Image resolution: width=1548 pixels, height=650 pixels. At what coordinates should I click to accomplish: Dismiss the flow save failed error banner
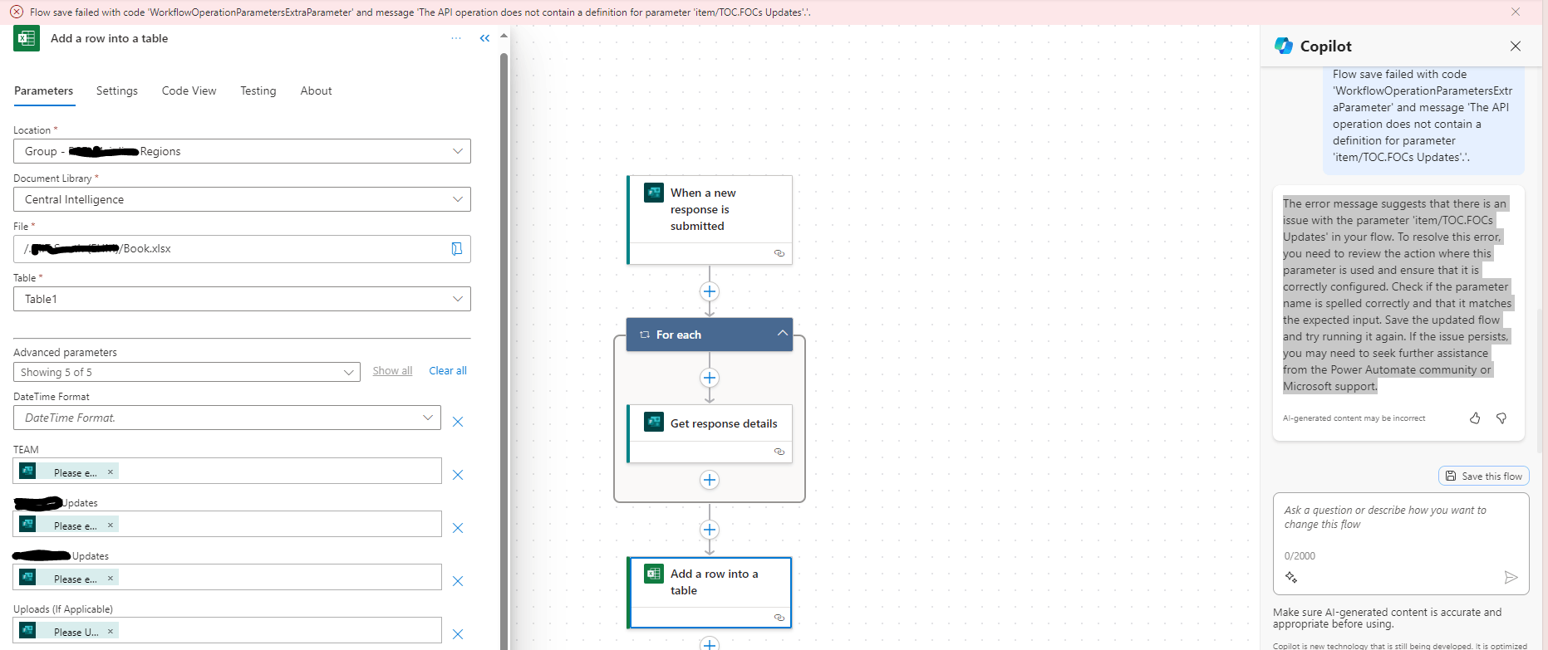1516,12
